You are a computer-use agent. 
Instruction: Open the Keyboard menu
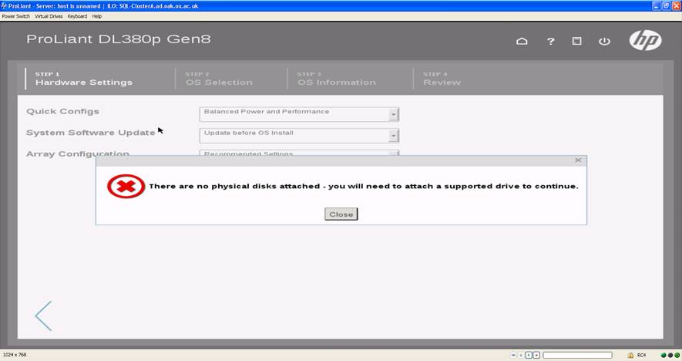(x=77, y=16)
